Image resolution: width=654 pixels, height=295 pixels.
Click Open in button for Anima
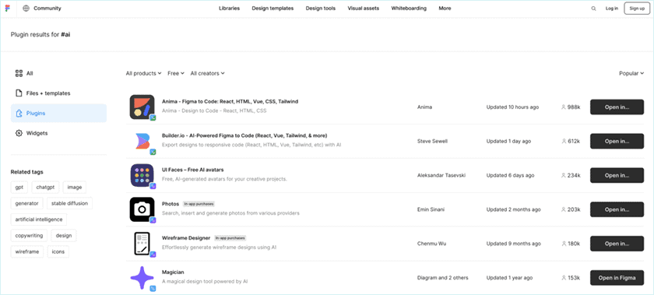tap(617, 107)
